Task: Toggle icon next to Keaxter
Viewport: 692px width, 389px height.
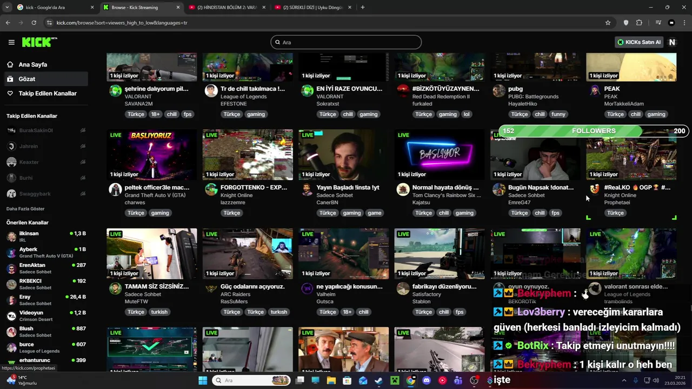Action: (83, 162)
